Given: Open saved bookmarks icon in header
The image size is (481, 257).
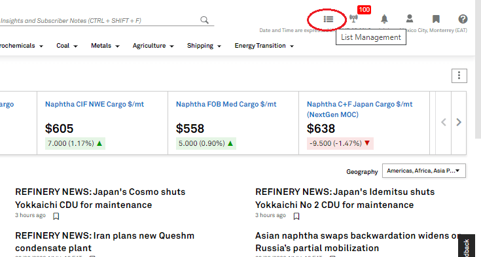Looking at the screenshot, I should (436, 19).
